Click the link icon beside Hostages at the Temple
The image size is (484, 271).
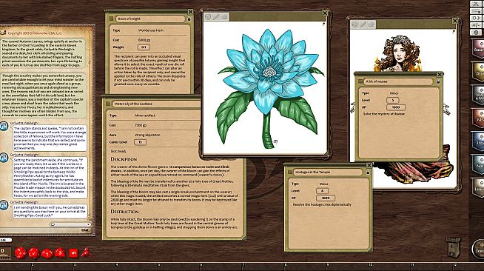pyautogui.click(x=290, y=173)
